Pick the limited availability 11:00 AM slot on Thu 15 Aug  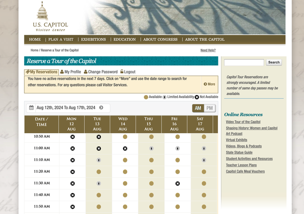pyautogui.click(x=152, y=148)
